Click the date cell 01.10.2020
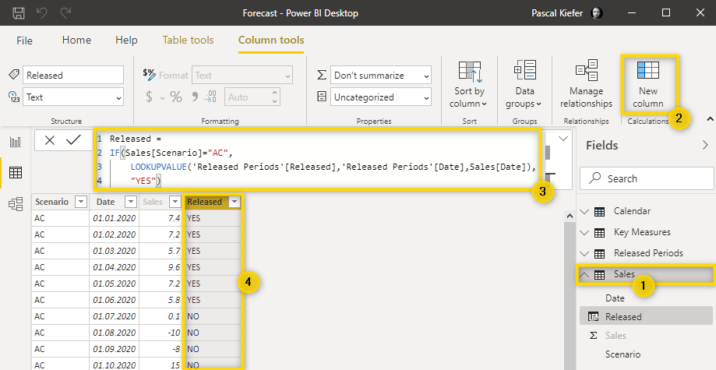Image resolution: width=716 pixels, height=370 pixels. (115, 365)
